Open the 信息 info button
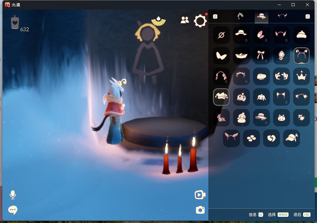The width and height of the screenshot is (317, 223). pos(256,215)
